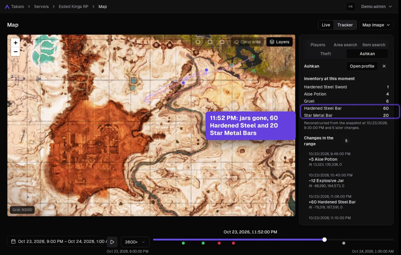This screenshot has height=255, width=401.
Task: Jump to second green timeline marker
Action: pyautogui.click(x=203, y=243)
